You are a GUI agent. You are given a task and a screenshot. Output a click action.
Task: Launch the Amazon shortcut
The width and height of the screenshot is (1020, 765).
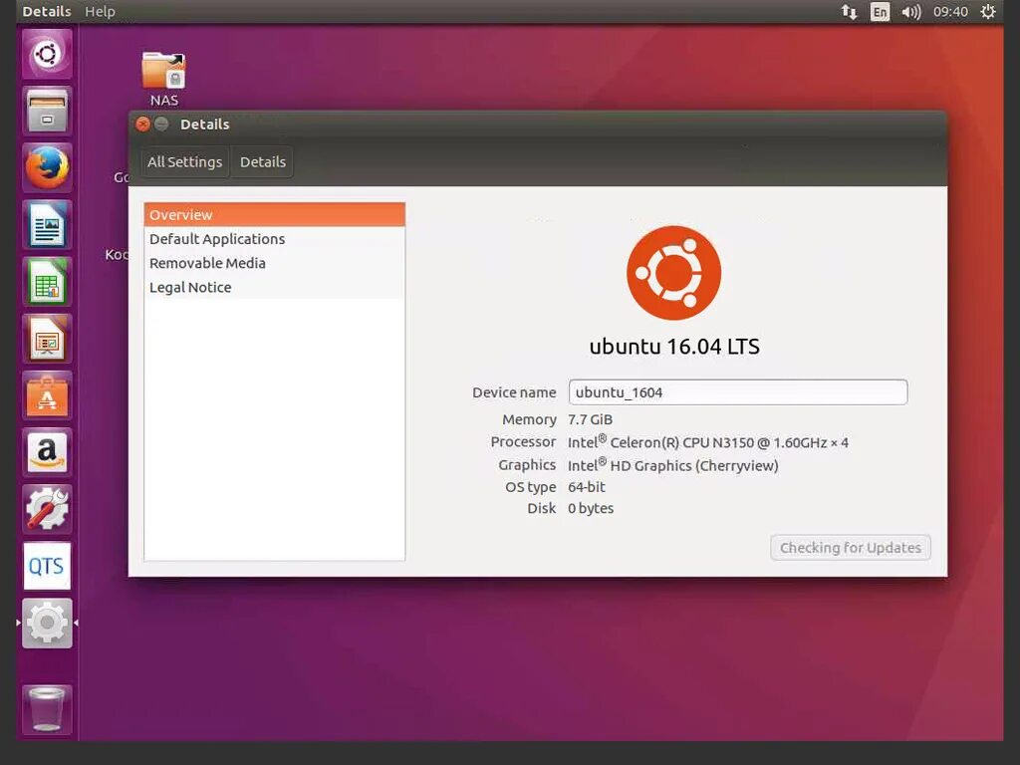[47, 453]
